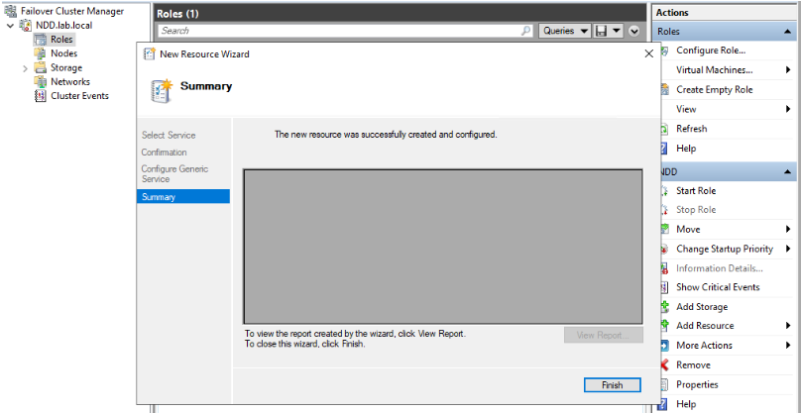
Task: Click the green Add Resource icon
Action: pos(664,325)
